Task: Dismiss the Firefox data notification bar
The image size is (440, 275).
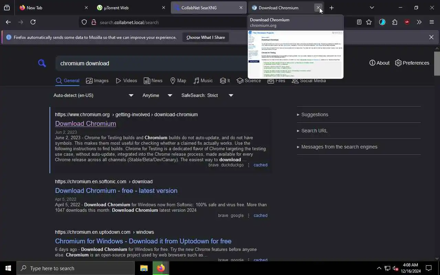Action: point(431,37)
